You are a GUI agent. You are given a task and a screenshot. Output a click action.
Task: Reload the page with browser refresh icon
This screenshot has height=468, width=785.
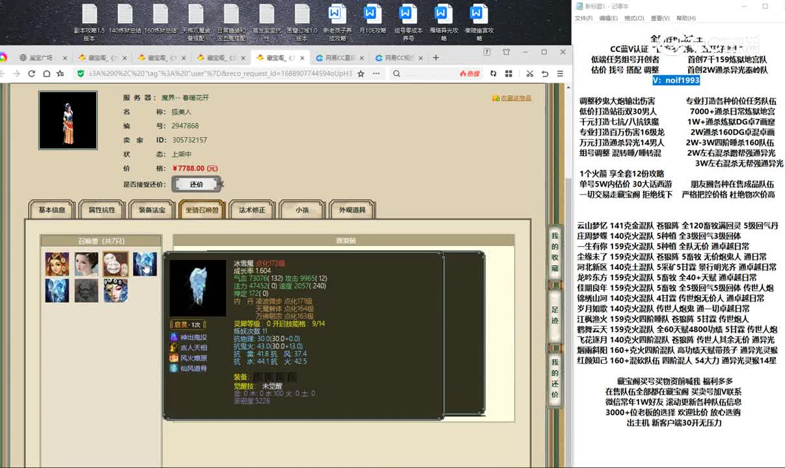click(32, 73)
